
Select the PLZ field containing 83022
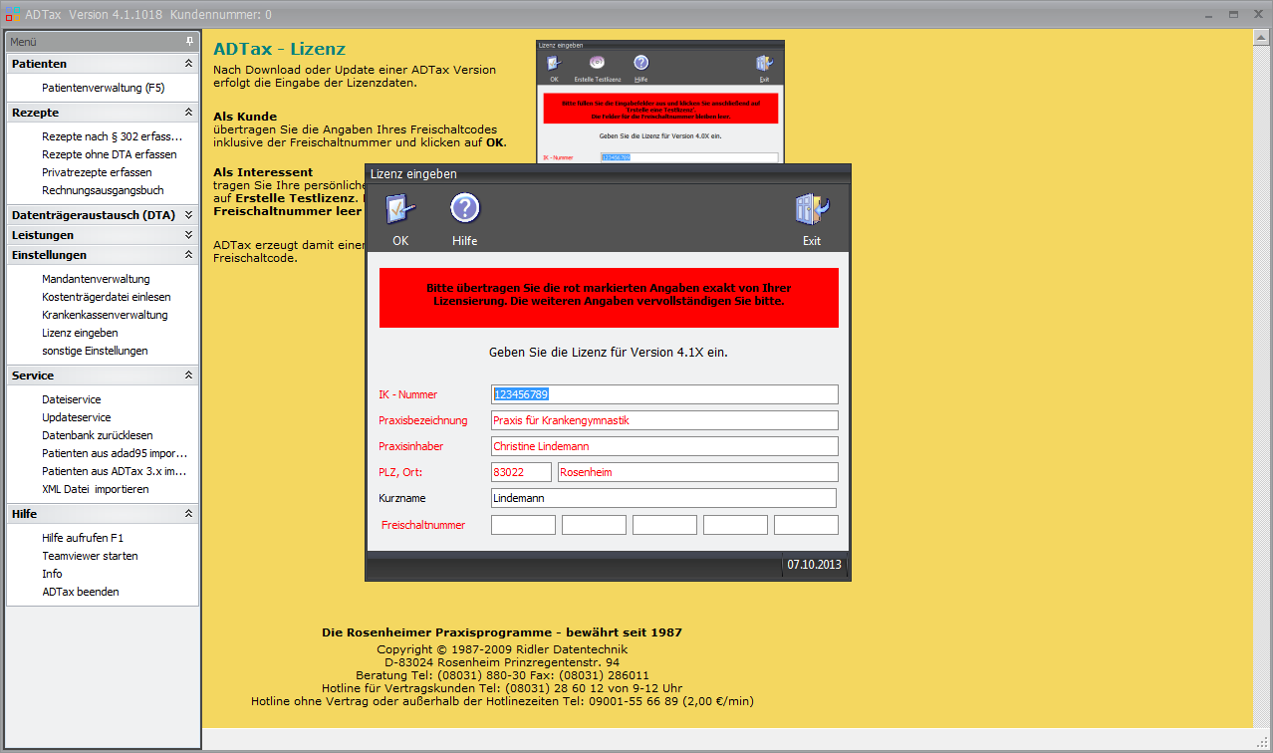tap(521, 472)
